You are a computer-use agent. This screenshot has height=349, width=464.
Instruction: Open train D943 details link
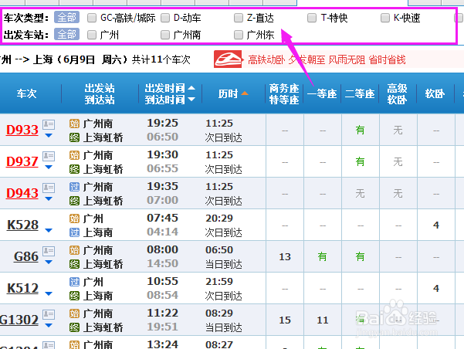coord(22,193)
